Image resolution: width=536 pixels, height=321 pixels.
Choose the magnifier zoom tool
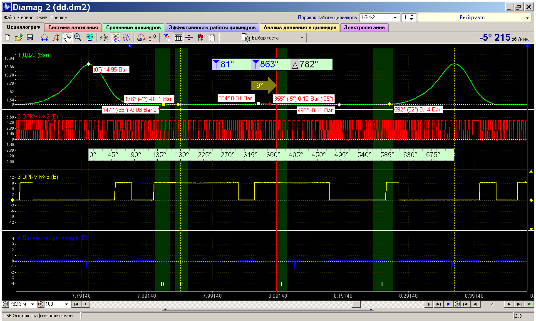[78, 38]
